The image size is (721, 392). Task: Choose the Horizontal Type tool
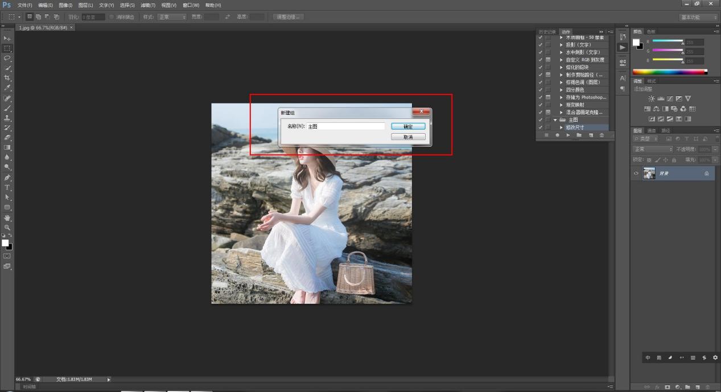click(x=7, y=187)
